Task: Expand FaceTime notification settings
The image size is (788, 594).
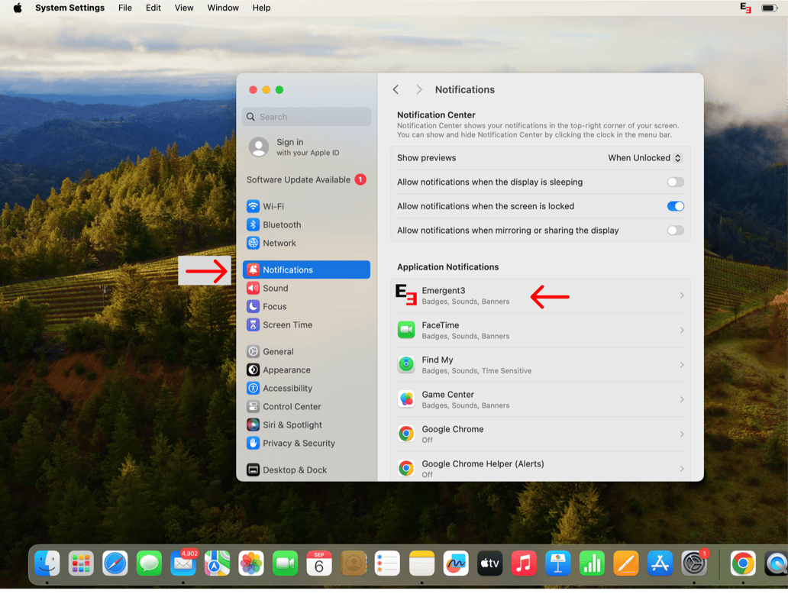Action: tap(682, 329)
